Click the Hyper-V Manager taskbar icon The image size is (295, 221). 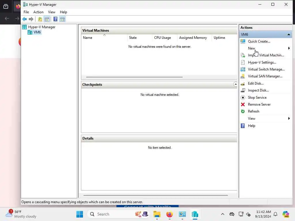click(x=195, y=214)
